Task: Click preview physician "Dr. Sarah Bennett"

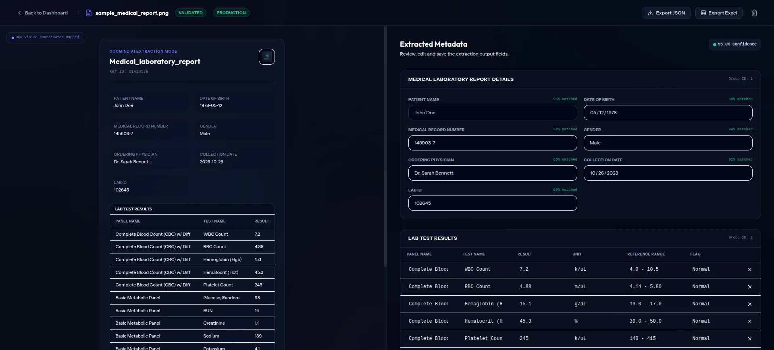Action: tap(132, 162)
